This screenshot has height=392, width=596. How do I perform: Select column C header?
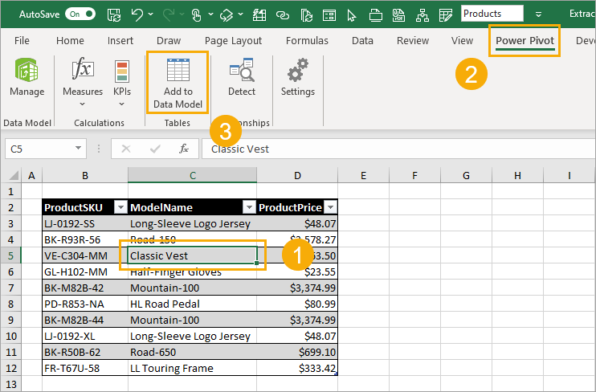pos(192,175)
